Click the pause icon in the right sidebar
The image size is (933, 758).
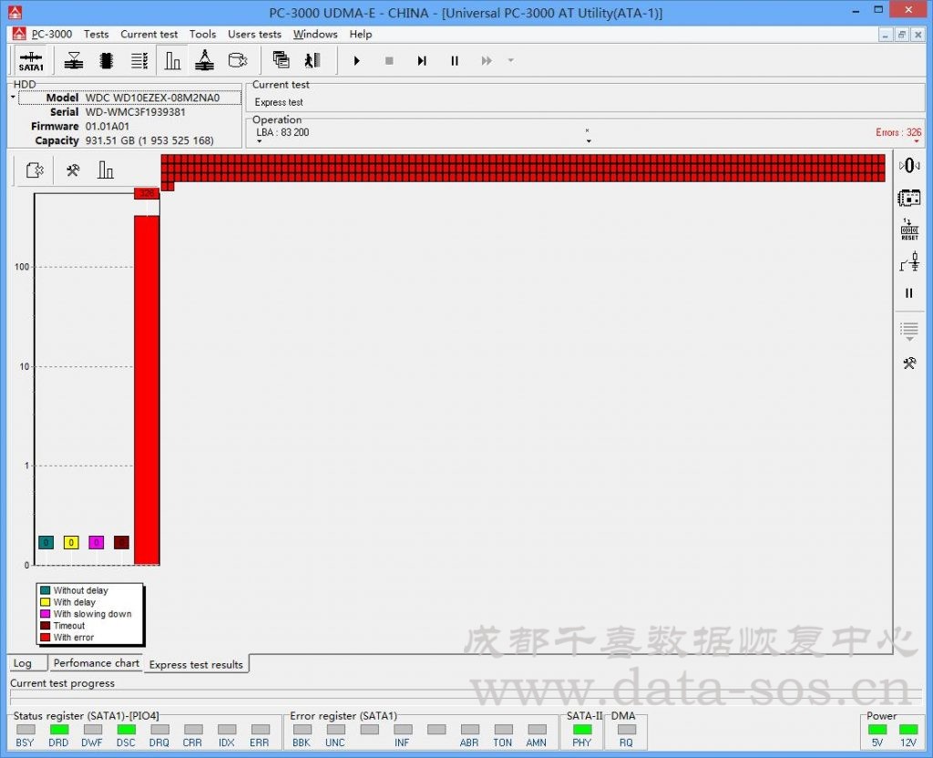click(x=908, y=293)
